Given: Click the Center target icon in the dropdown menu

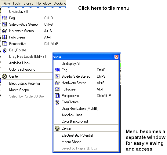Looking at the screenshot, I should (x=5, y=76).
